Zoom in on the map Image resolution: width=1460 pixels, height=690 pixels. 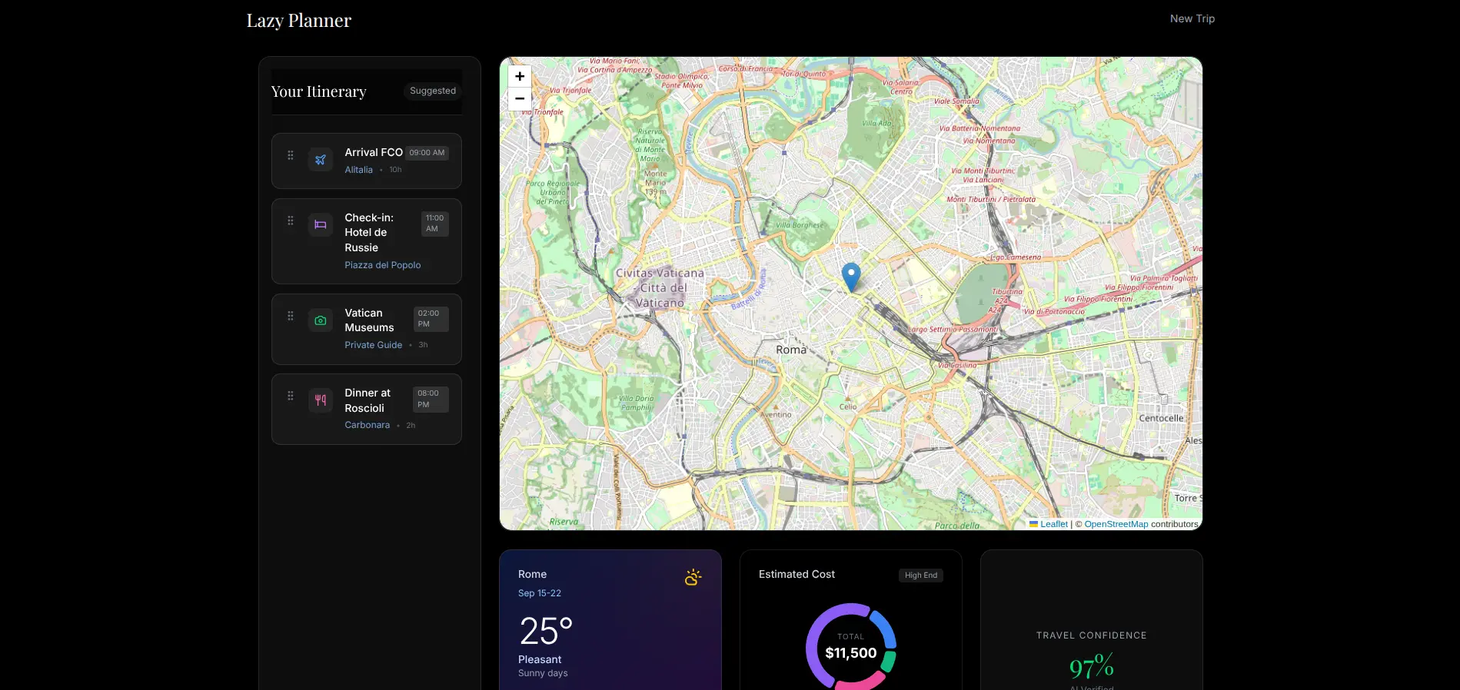(x=520, y=77)
